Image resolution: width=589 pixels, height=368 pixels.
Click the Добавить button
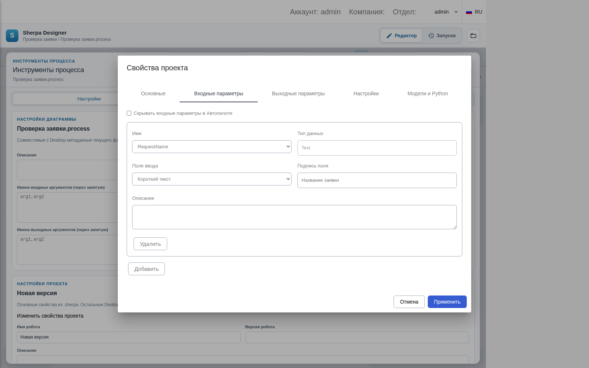coord(147,269)
